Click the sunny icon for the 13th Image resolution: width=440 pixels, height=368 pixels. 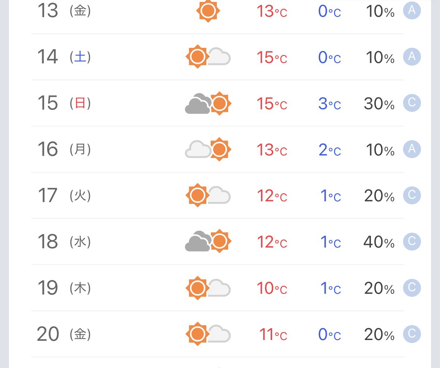point(208,12)
